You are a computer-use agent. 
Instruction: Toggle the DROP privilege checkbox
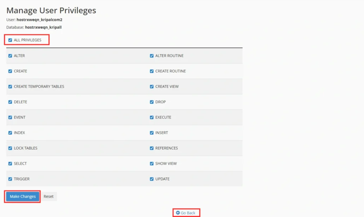[151, 102]
